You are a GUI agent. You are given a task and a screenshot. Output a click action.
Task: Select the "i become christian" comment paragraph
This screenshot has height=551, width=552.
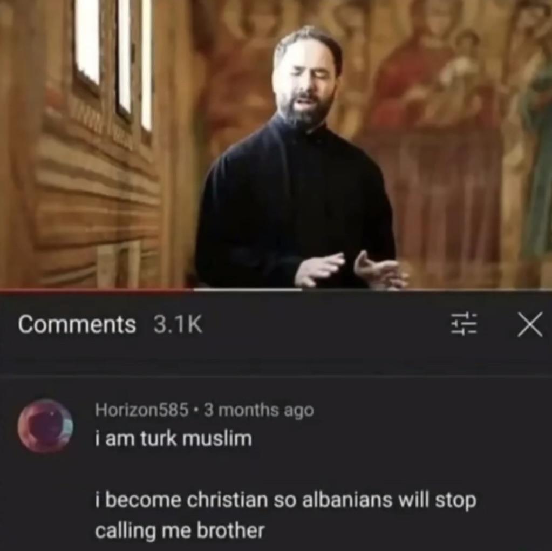pyautogui.click(x=285, y=515)
